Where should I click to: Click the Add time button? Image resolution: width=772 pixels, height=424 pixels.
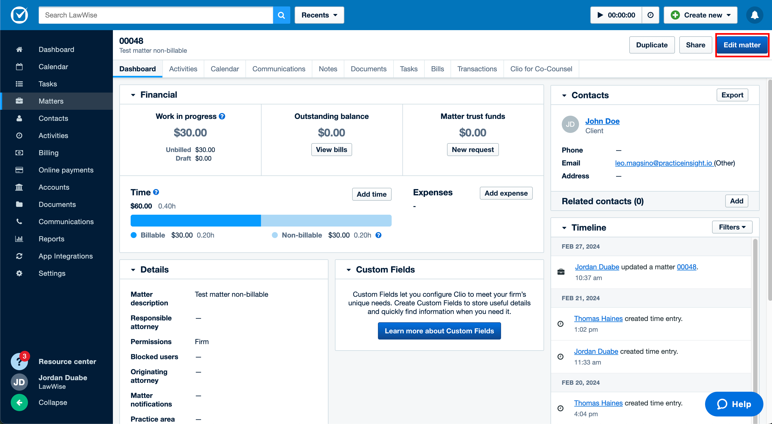click(x=371, y=194)
